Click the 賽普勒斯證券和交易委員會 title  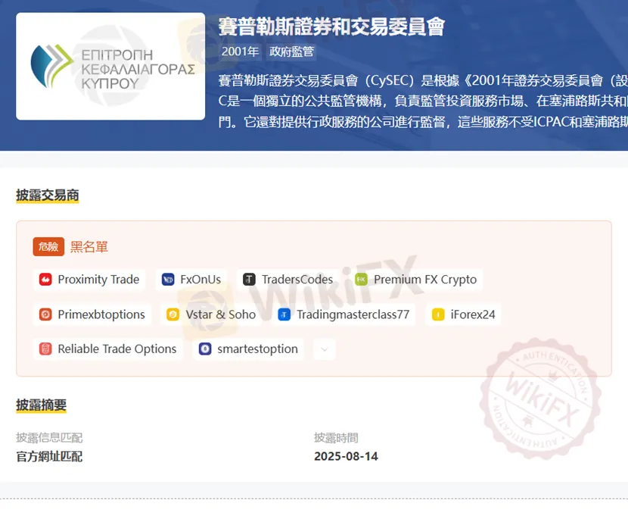click(x=331, y=27)
